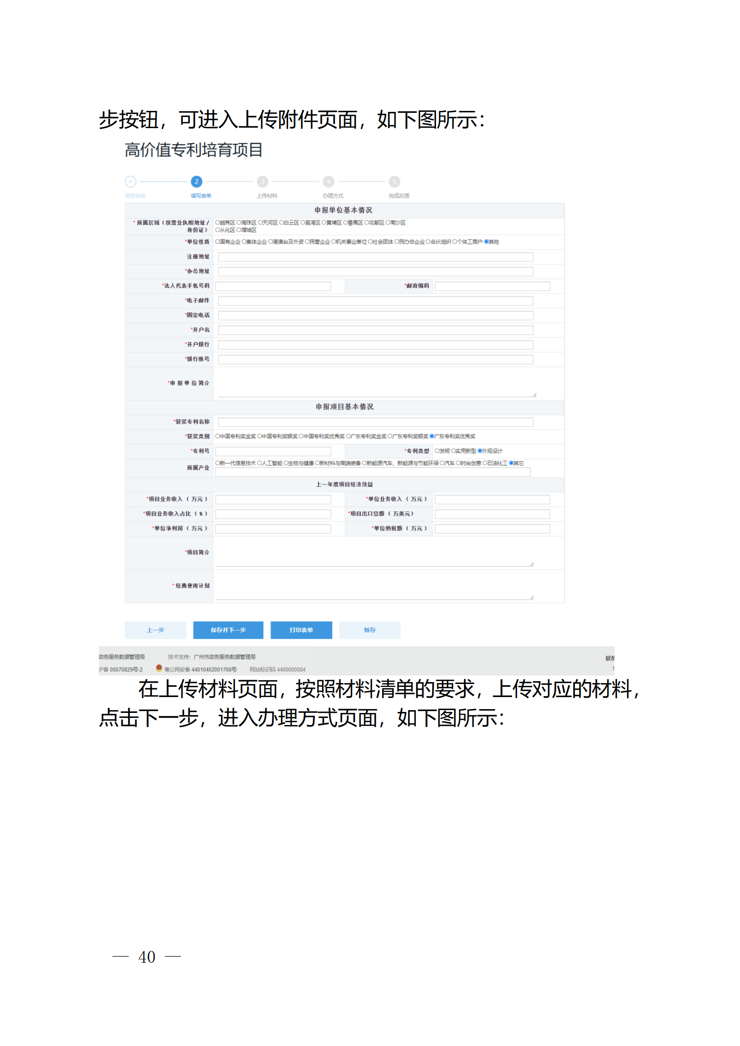This screenshot has height=1046, width=740.
Task: Click the 上一步 button
Action: coord(155,630)
